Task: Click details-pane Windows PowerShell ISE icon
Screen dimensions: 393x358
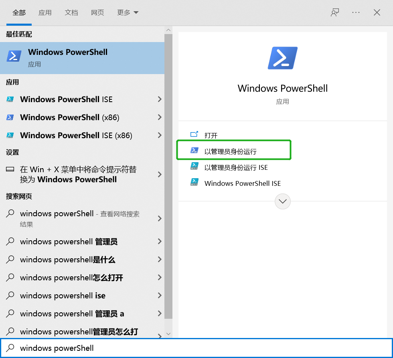Action: click(x=194, y=182)
